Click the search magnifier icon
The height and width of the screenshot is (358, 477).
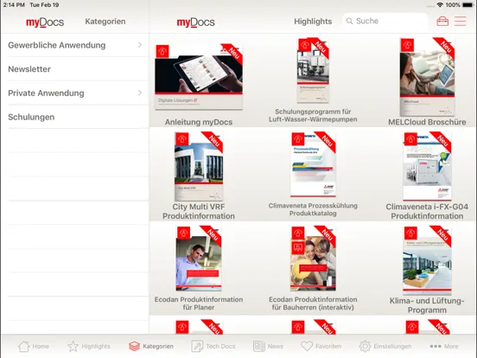pos(349,21)
